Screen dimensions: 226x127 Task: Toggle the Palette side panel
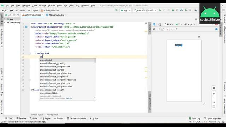(x=150, y=28)
